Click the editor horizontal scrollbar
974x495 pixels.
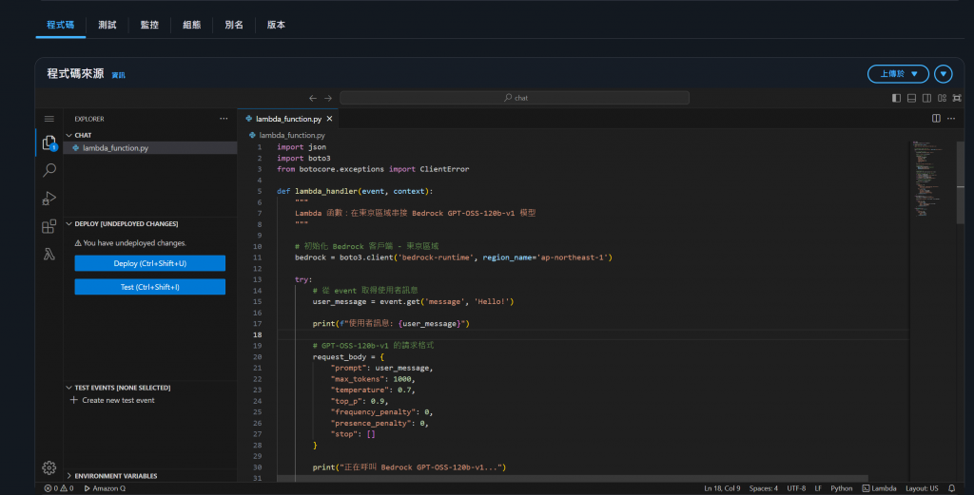tap(572, 478)
